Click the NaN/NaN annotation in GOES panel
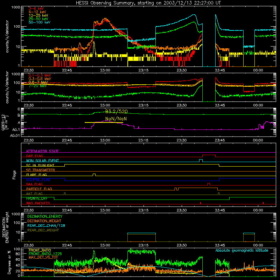The height and width of the screenshot is (280, 280). tap(116, 119)
